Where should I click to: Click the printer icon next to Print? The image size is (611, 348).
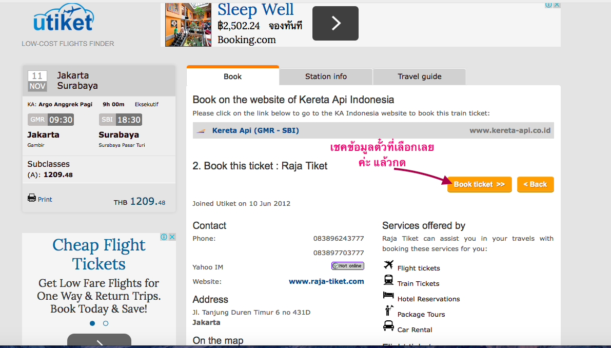pos(32,198)
